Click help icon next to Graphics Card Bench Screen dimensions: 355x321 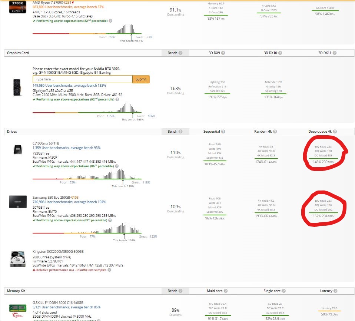[x=180, y=53]
